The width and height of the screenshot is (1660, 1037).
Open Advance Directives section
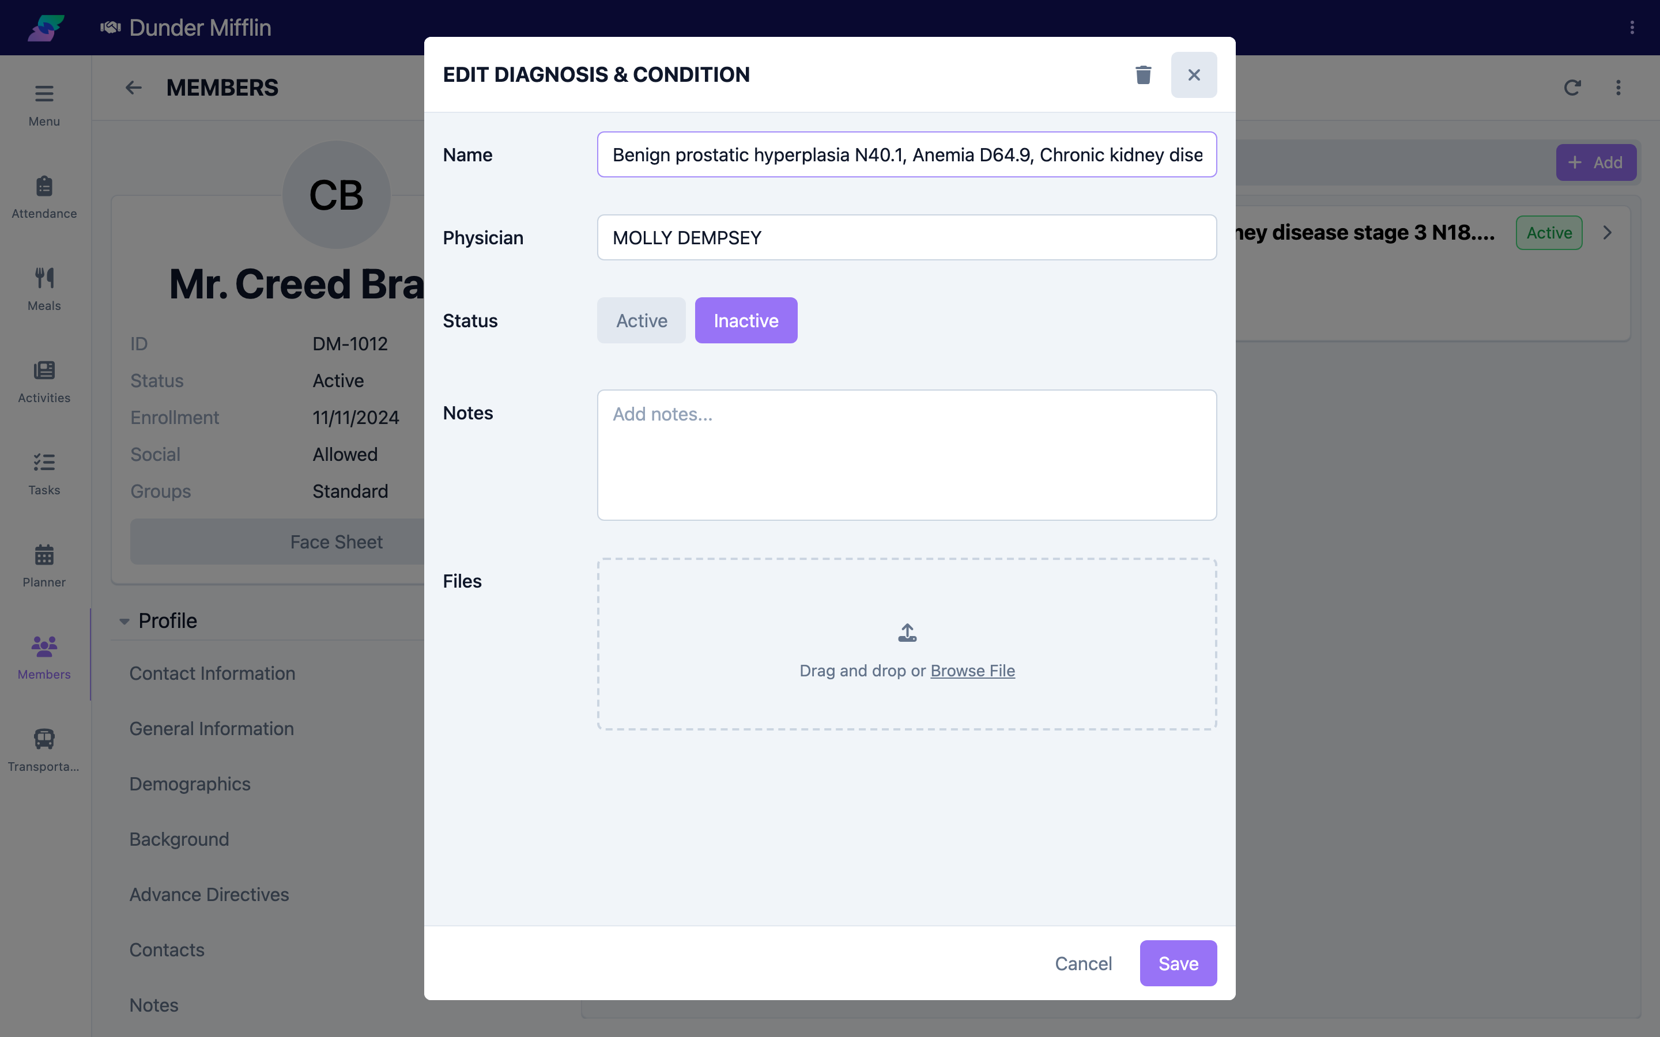click(x=209, y=894)
